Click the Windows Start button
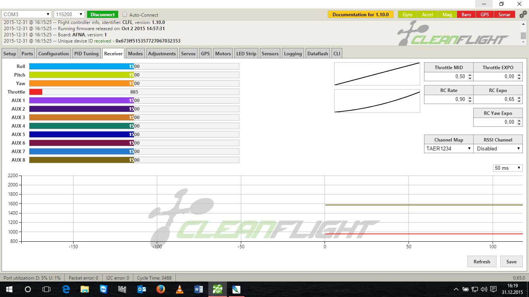529x297 pixels. pos(9,289)
